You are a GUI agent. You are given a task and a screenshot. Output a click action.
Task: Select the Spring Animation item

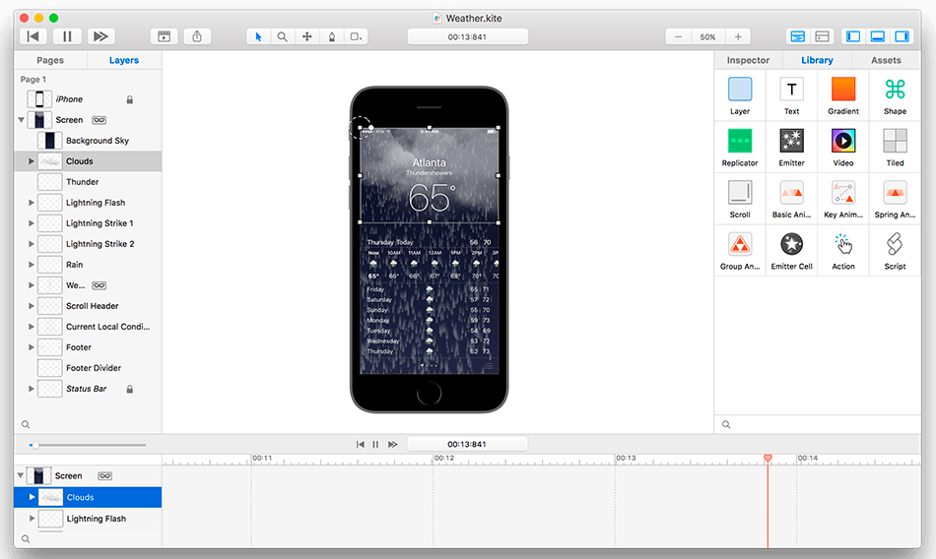895,199
